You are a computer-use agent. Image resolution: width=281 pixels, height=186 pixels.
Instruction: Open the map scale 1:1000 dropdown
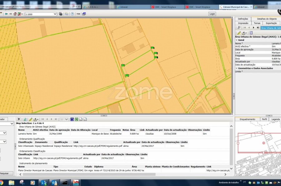55,14
